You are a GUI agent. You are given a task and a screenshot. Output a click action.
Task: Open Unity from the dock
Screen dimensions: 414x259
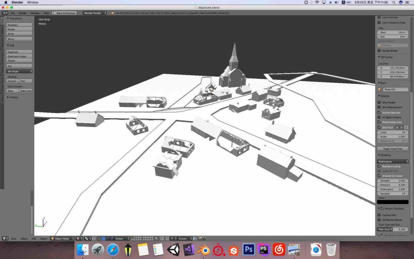click(173, 250)
